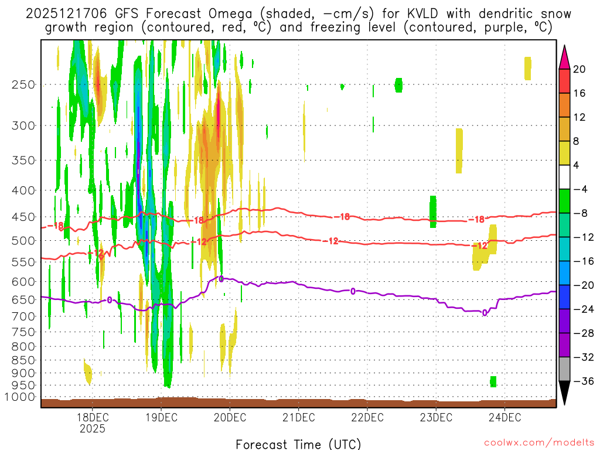The height and width of the screenshot is (450, 600).
Task: Click the 450 pressure level label
Action: 23,217
